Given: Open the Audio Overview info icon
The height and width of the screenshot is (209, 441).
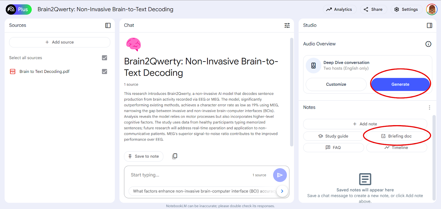Looking at the screenshot, I should click(x=428, y=44).
